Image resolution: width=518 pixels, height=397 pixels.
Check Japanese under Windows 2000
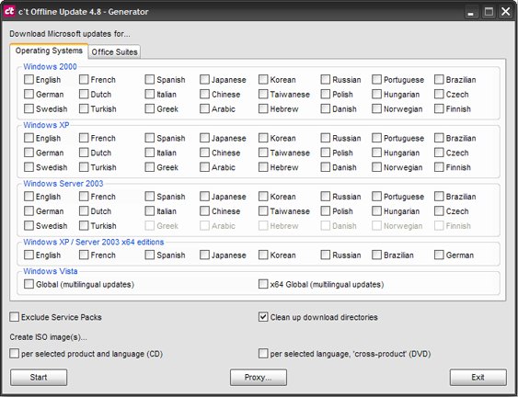point(204,80)
